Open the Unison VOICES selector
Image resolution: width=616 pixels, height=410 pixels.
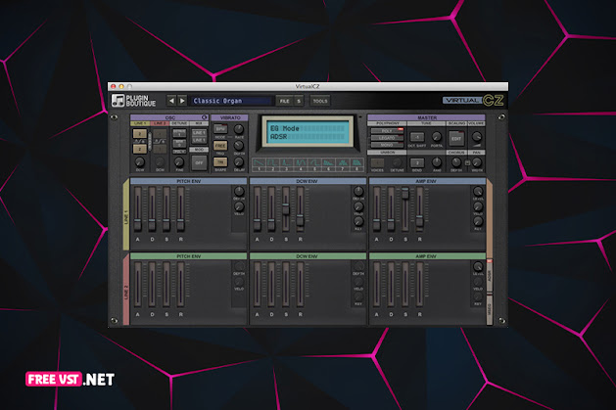[377, 162]
